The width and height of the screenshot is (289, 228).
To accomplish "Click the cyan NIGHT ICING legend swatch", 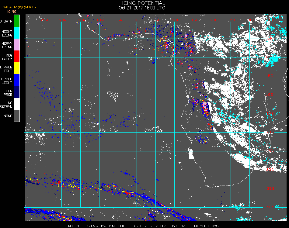I will (17, 33).
